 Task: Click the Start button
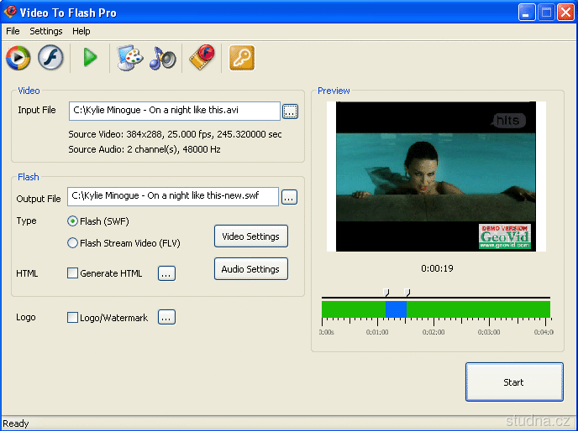(x=513, y=382)
